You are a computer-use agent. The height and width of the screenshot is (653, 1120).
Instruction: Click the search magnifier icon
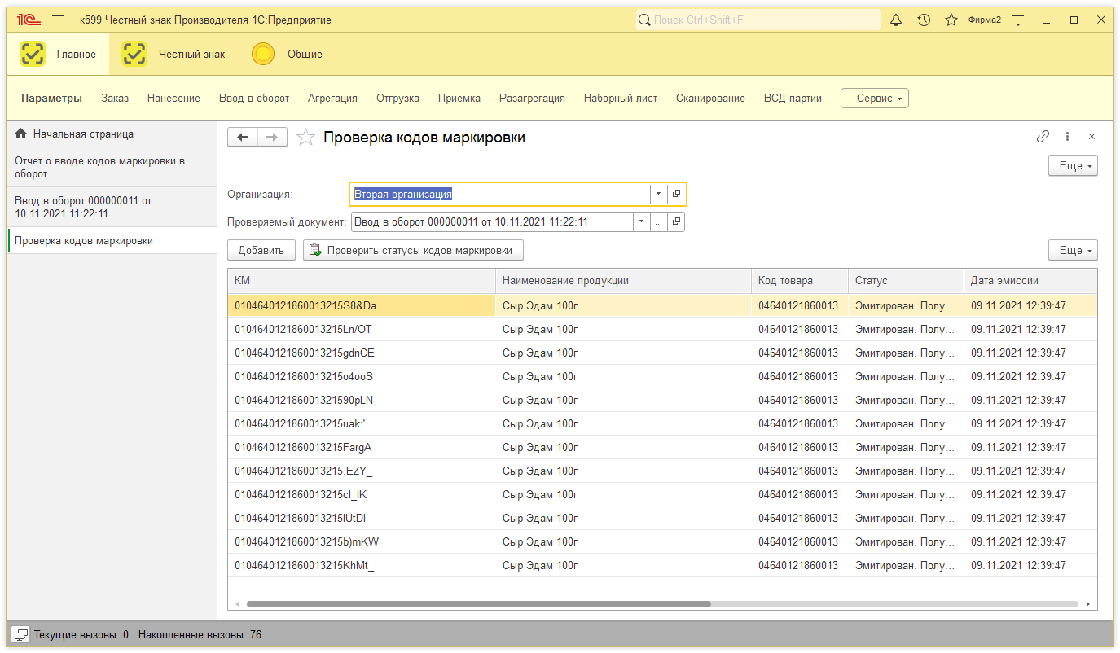point(644,20)
